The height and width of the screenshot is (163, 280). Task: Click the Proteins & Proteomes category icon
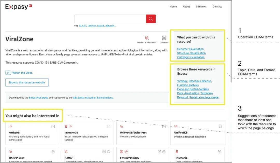point(147,38)
